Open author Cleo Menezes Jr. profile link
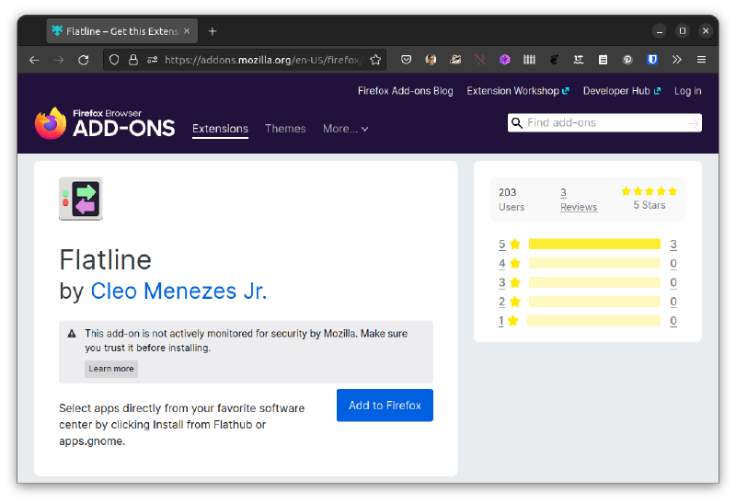This screenshot has height=503, width=736. [x=178, y=292]
